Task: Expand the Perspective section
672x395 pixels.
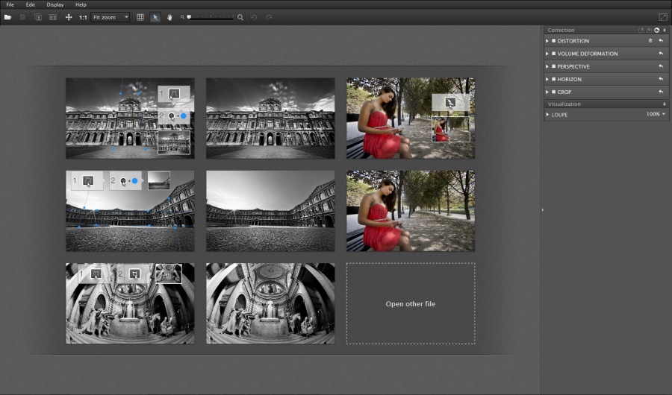Action: (547, 66)
